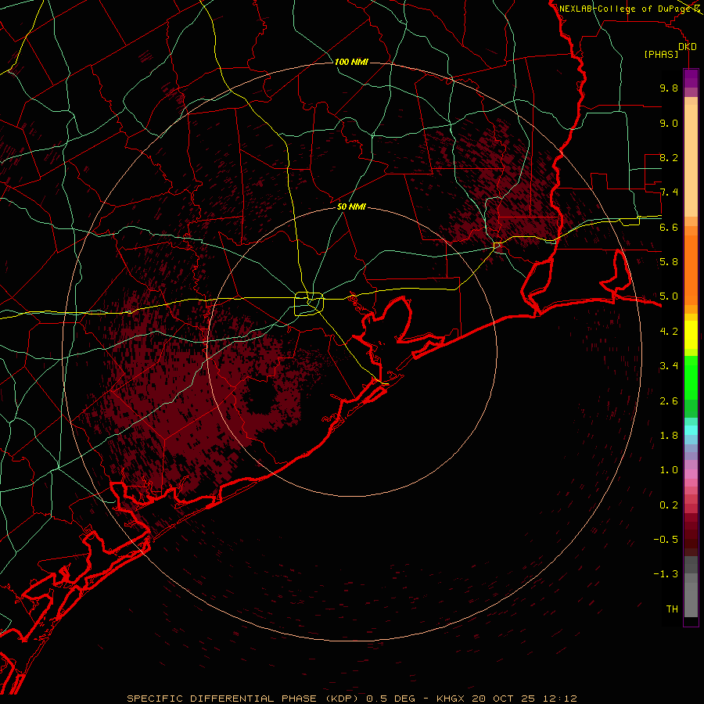Image resolution: width=704 pixels, height=704 pixels.
Task: Select the 9.8 value on the scale
Action: pos(669,88)
